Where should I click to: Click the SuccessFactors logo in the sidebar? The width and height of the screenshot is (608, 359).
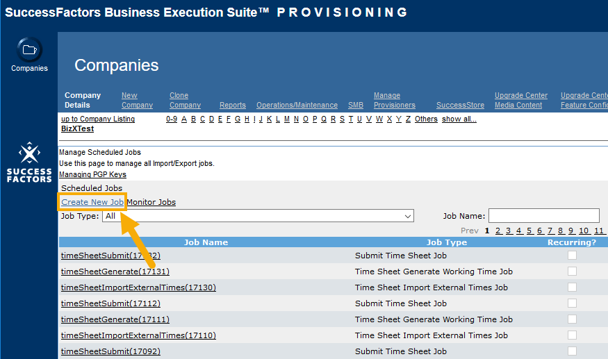(29, 162)
